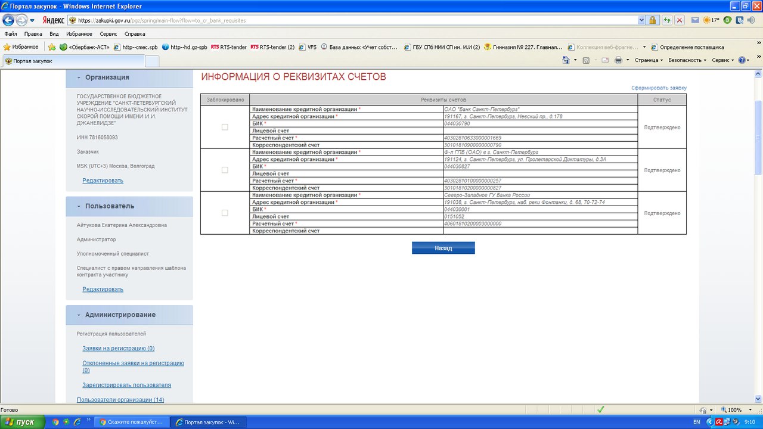Open the Избранное menu in the menu bar
This screenshot has height=429, width=763.
pyautogui.click(x=79, y=34)
